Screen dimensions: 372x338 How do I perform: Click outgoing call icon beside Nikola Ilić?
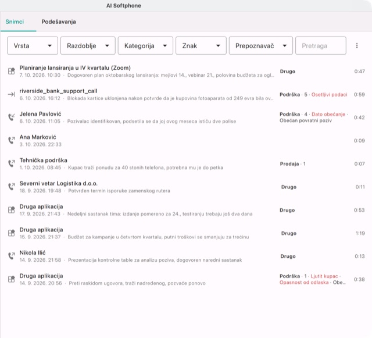(x=12, y=256)
